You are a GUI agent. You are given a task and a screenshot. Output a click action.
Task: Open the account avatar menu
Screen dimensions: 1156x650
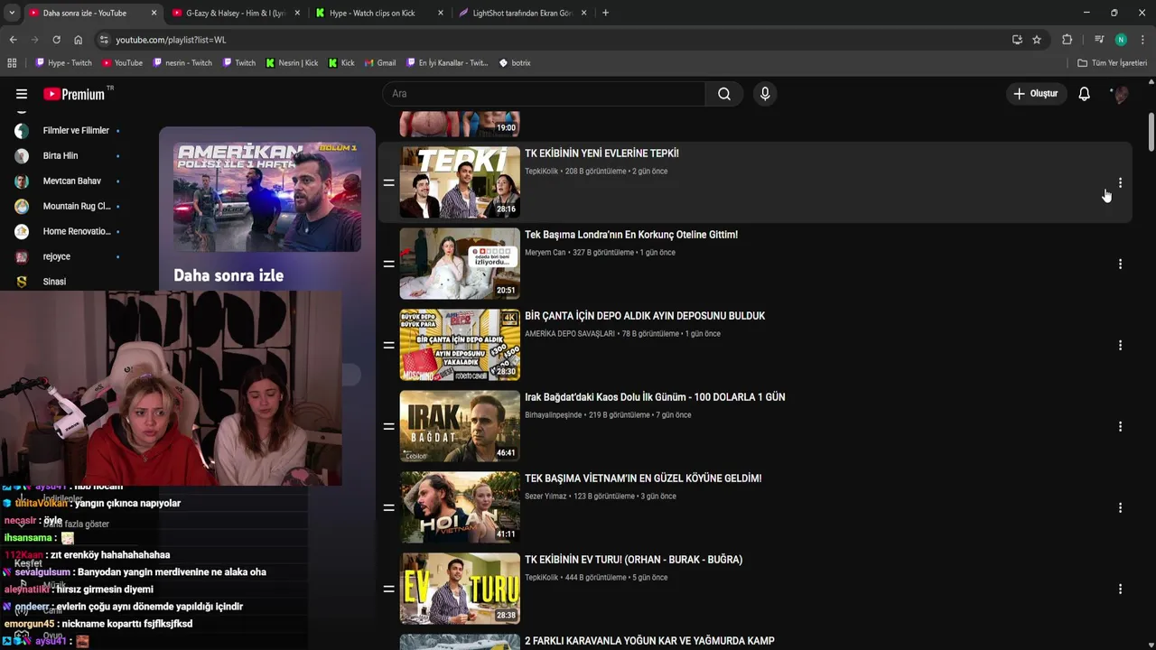coord(1120,94)
